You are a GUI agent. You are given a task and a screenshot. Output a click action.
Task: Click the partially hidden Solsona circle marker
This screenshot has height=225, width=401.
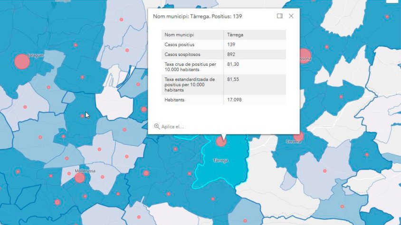[x=306, y=56]
